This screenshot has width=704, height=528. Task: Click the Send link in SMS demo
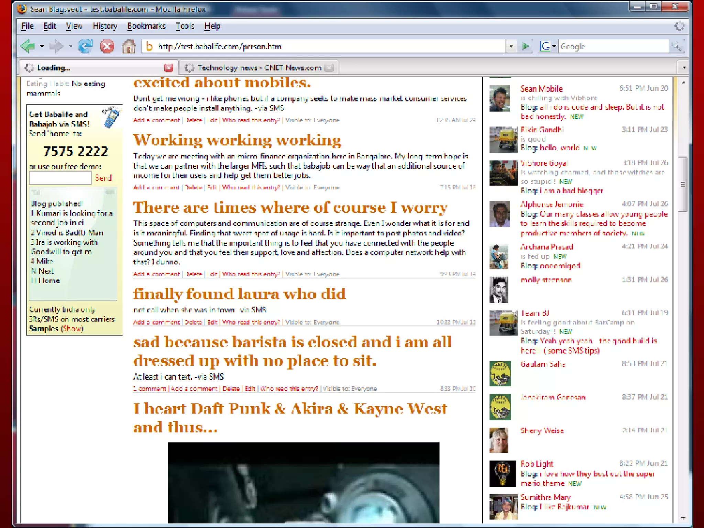tap(103, 178)
